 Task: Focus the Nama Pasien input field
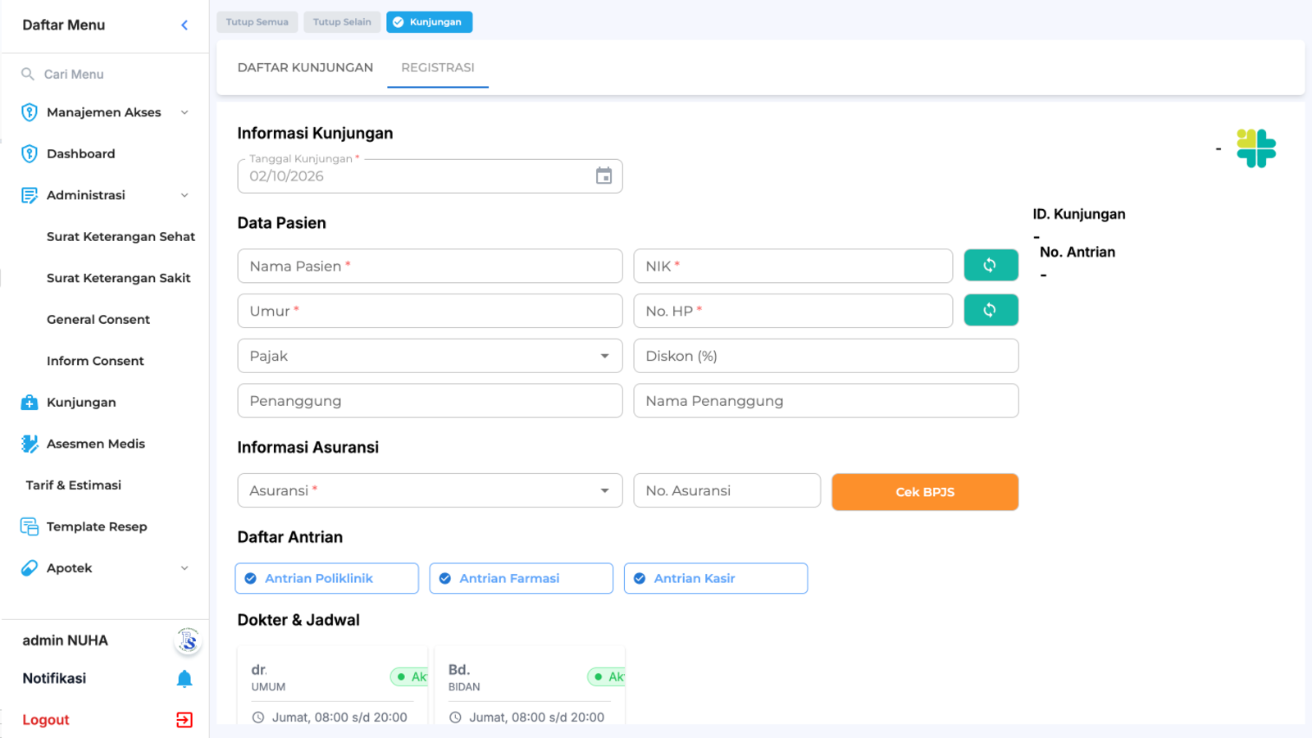pyautogui.click(x=430, y=266)
